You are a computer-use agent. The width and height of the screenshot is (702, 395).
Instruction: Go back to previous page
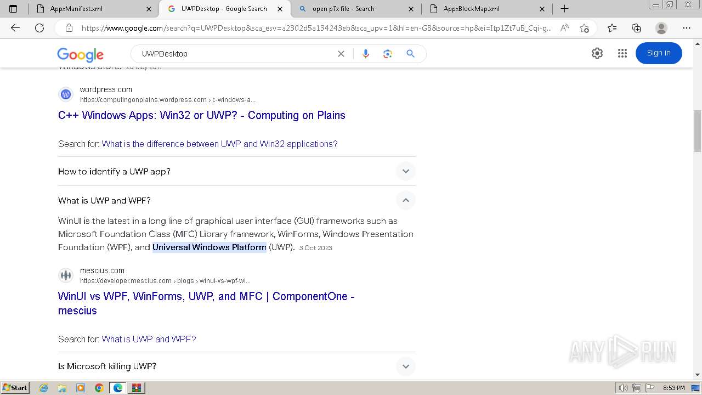[x=15, y=28]
